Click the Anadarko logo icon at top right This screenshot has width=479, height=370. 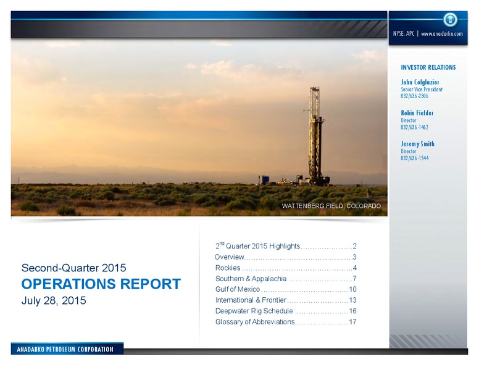tap(450, 20)
